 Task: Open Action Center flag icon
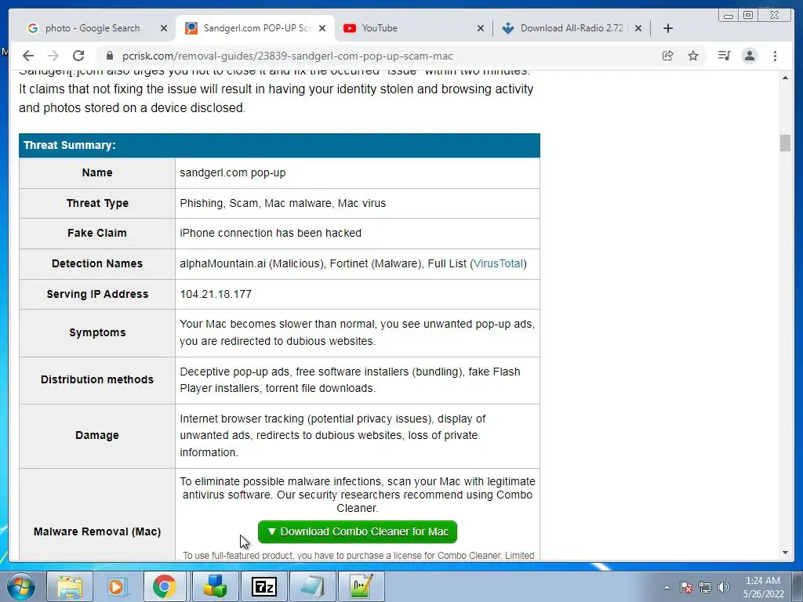[x=686, y=587]
